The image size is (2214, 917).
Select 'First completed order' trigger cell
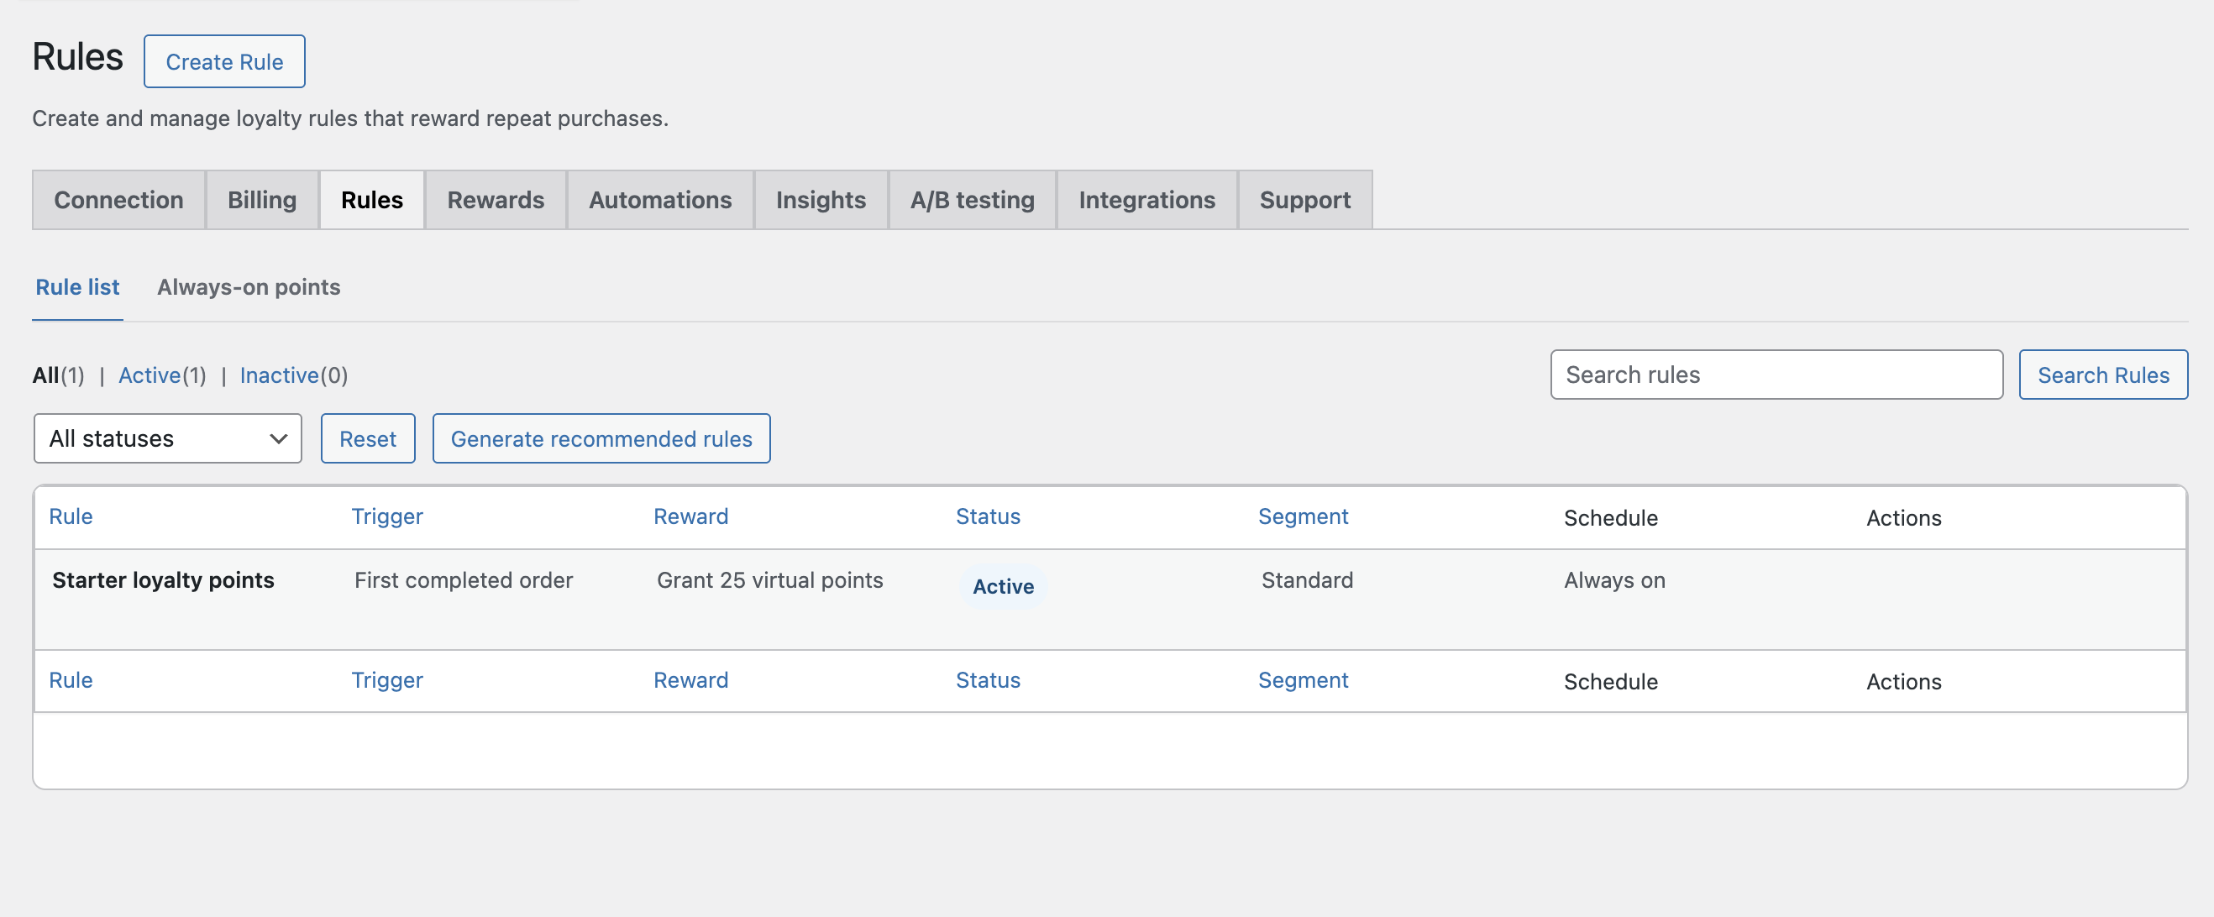[x=464, y=580]
